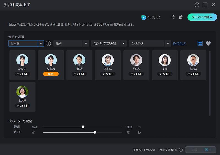
Task: Open the character count info icon
Action: tap(181, 150)
